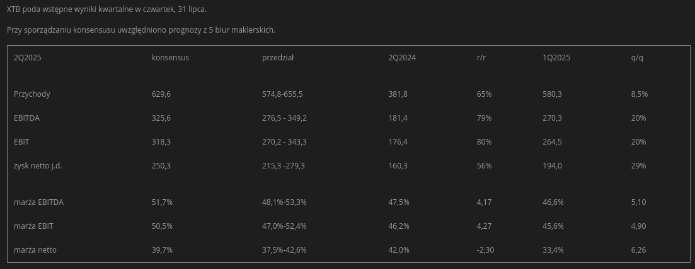Click the przedział column header
The image size is (695, 269).
click(x=278, y=58)
